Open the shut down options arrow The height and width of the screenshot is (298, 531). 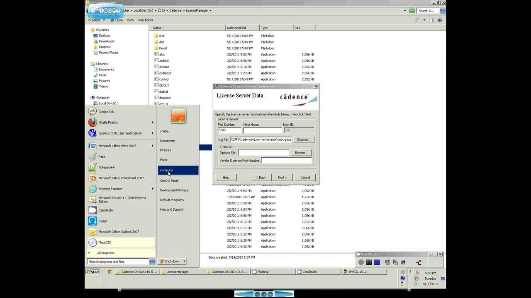[184, 261]
